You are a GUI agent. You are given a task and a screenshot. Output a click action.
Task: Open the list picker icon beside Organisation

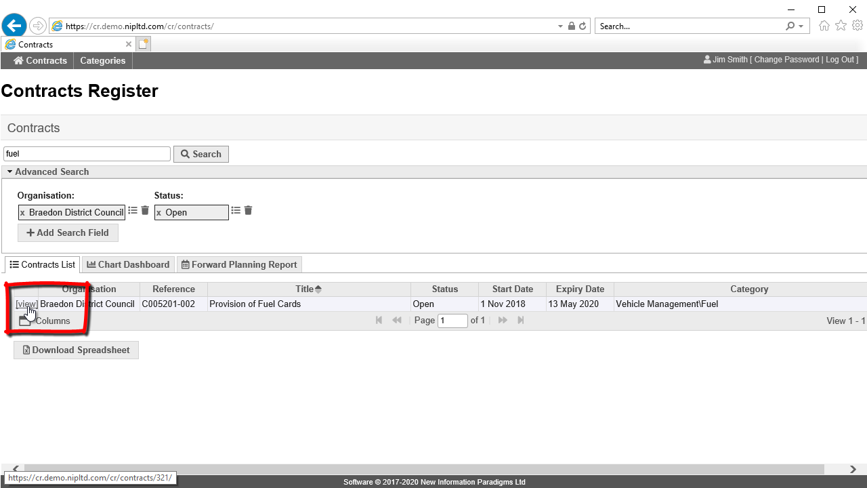[133, 211]
